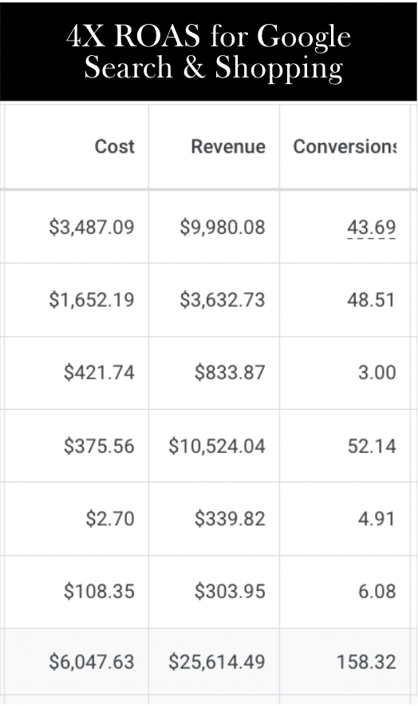Select cost value $2.70
This screenshot has width=418, height=706.
click(110, 518)
